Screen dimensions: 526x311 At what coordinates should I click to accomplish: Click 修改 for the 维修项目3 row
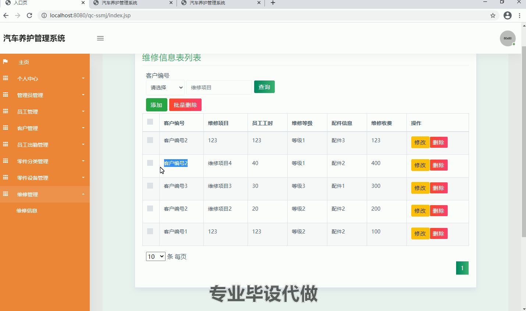click(x=420, y=188)
